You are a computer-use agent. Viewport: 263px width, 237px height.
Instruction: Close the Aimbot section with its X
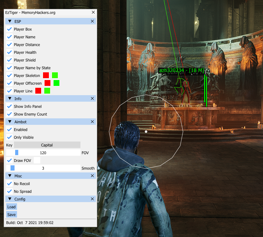[92, 122]
